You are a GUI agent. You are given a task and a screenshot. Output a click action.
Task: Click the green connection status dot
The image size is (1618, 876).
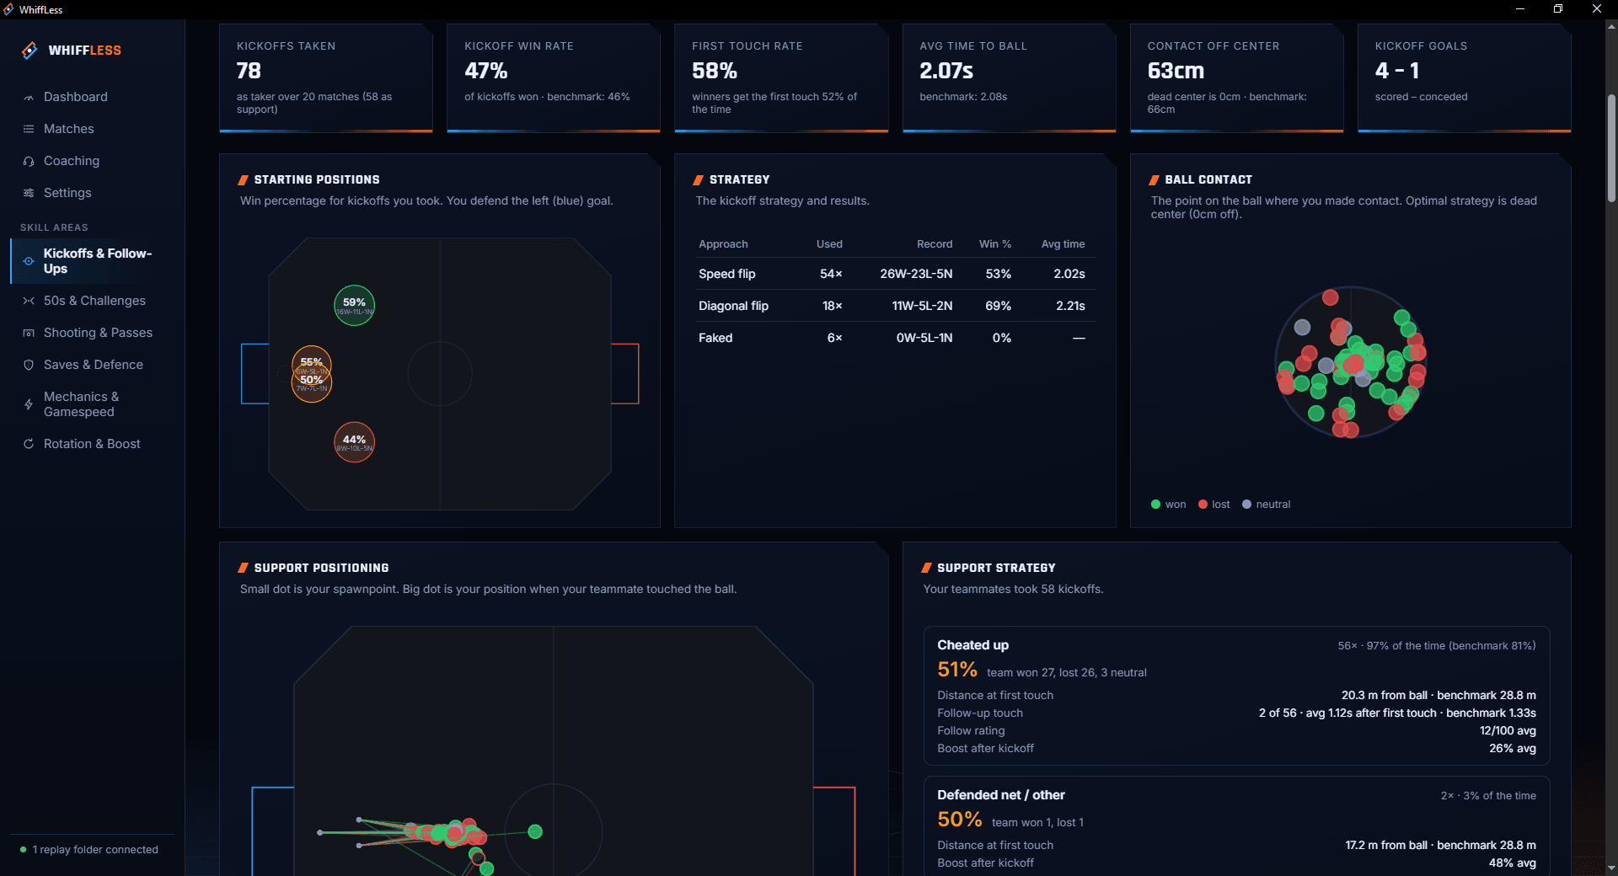pyautogui.click(x=23, y=849)
